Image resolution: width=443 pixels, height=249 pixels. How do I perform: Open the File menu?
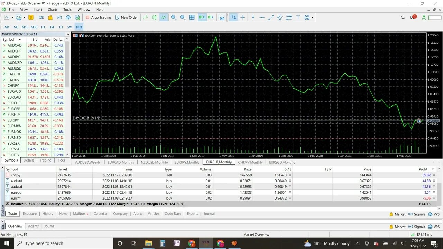[x=11, y=10]
